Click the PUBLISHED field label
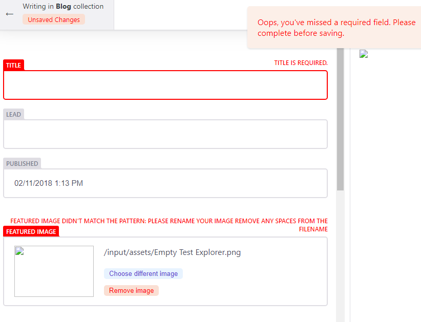 pyautogui.click(x=22, y=164)
